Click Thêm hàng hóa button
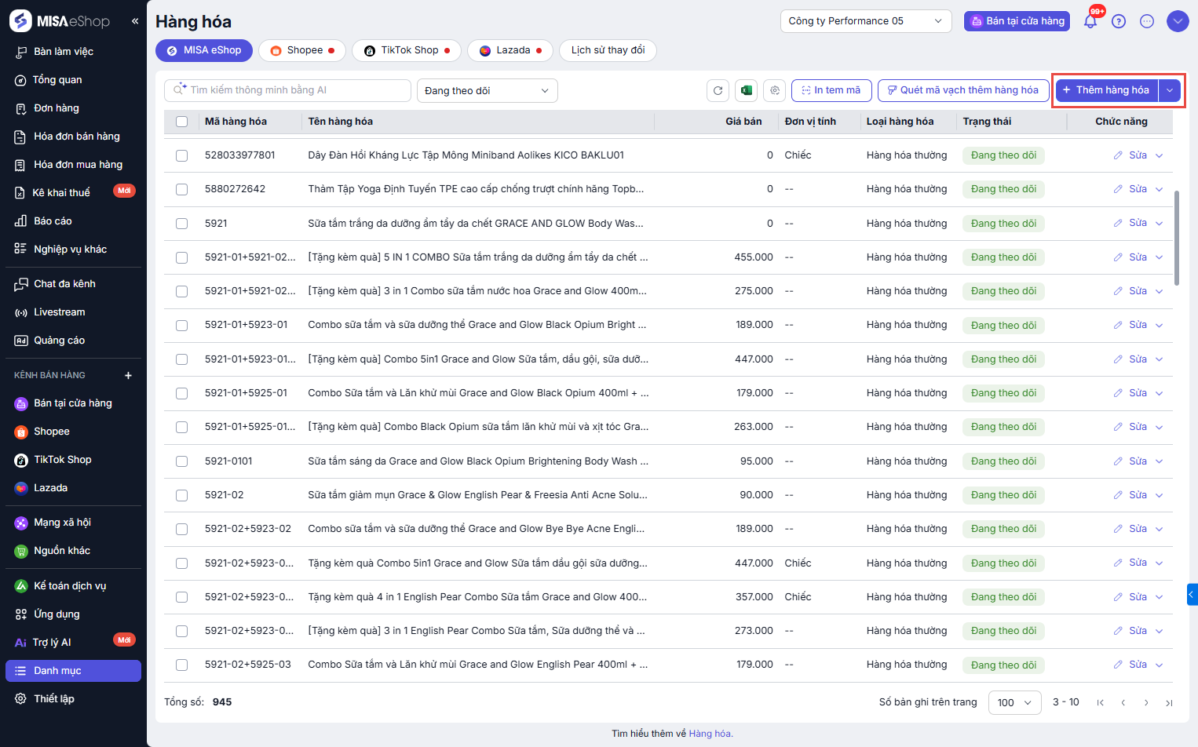 [x=1107, y=90]
